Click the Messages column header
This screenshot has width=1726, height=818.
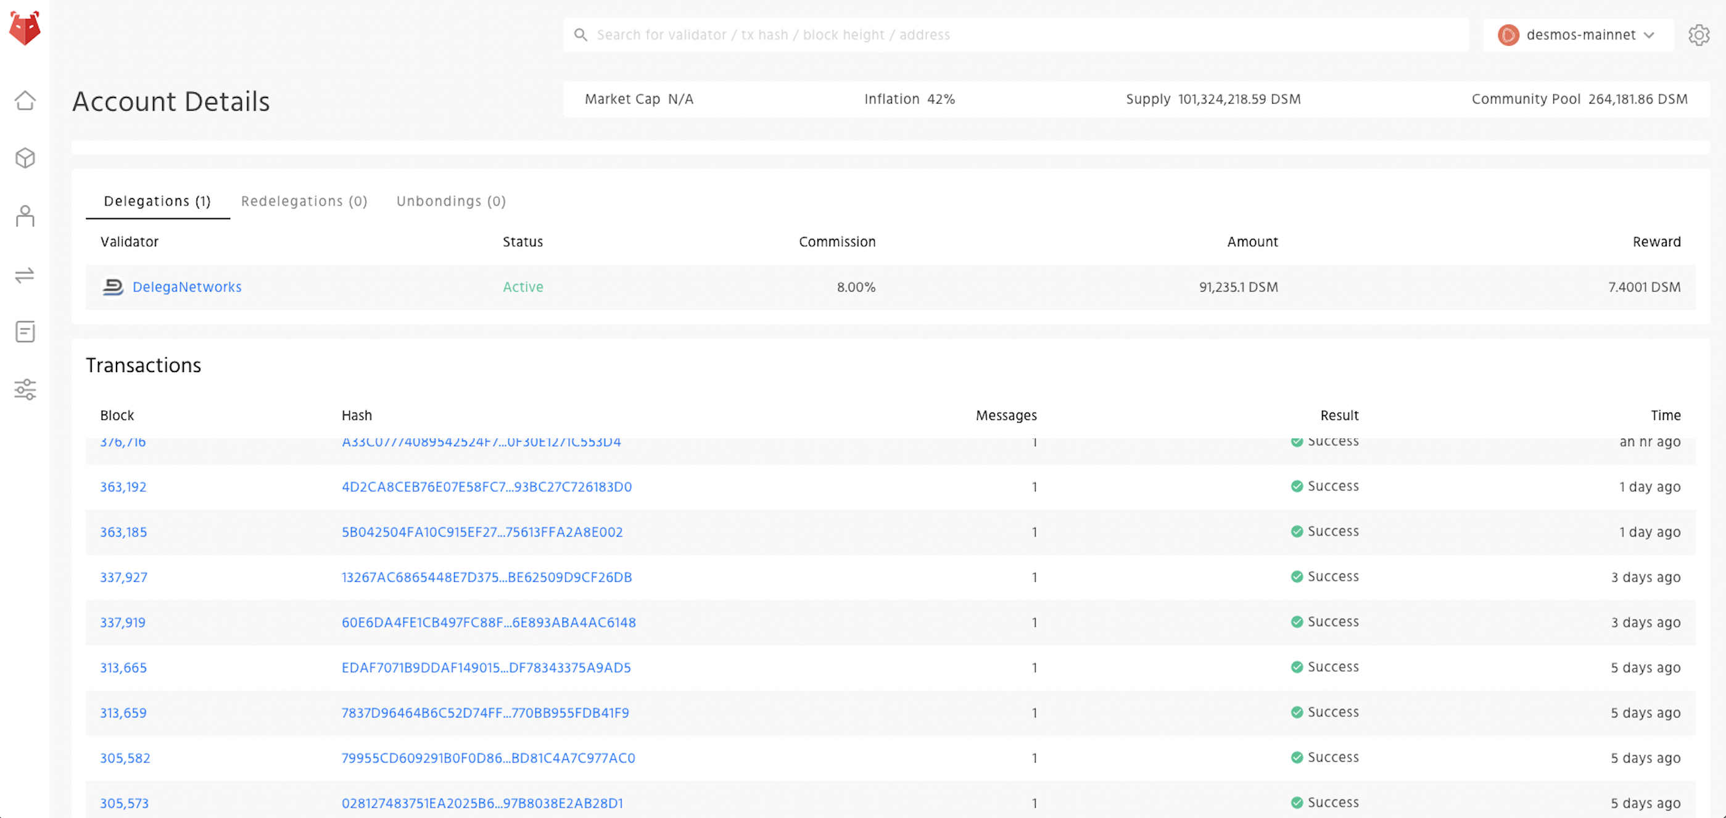pos(1005,415)
